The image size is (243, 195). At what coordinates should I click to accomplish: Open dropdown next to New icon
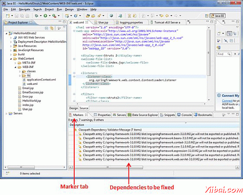point(12,16)
